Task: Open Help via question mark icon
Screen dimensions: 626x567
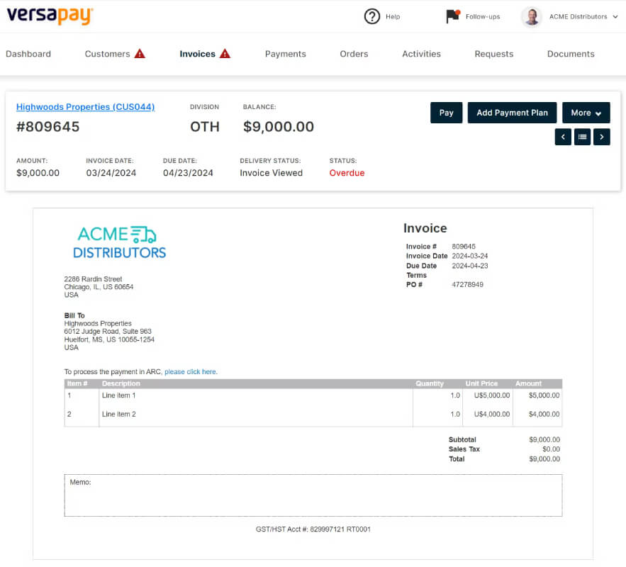Action: pyautogui.click(x=371, y=16)
